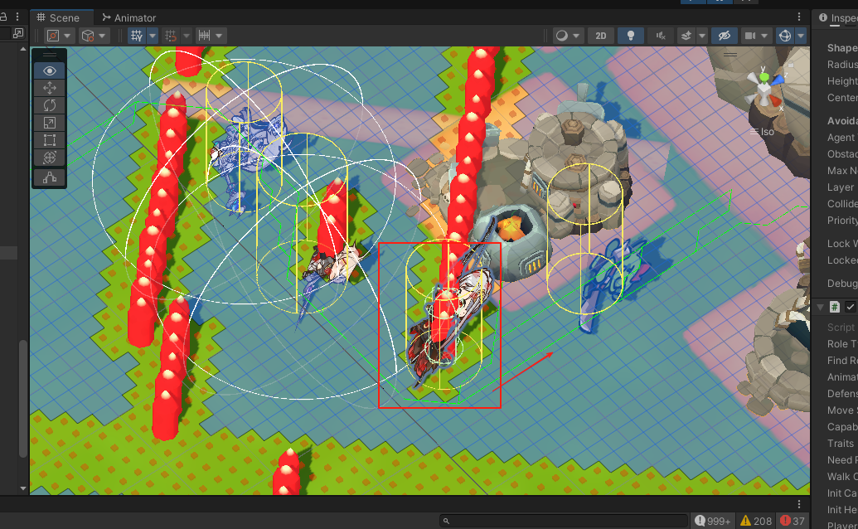Open the custom editor tools button
Image resolution: width=858 pixels, height=529 pixels.
pyautogui.click(x=49, y=177)
